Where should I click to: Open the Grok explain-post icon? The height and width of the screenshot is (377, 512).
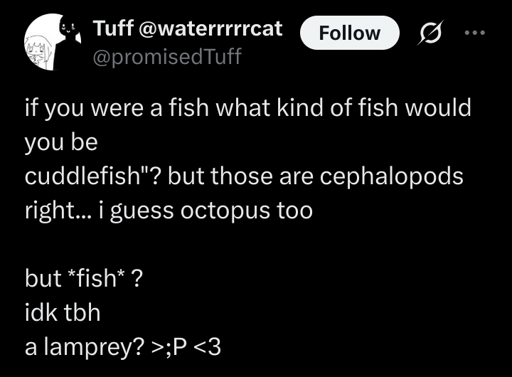click(x=430, y=32)
